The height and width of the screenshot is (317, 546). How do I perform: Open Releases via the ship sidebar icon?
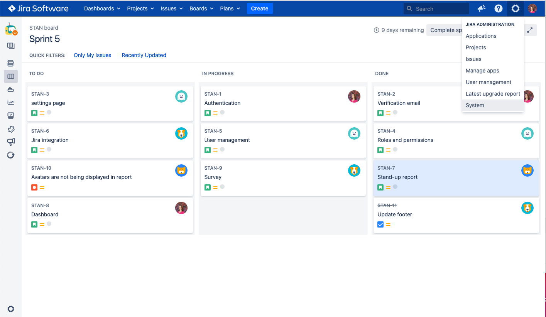pos(11,89)
